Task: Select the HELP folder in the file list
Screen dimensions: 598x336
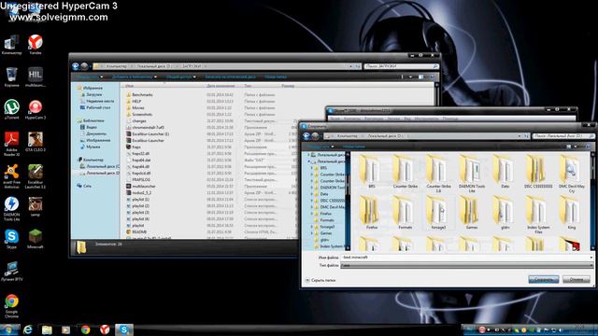Action: [x=136, y=102]
